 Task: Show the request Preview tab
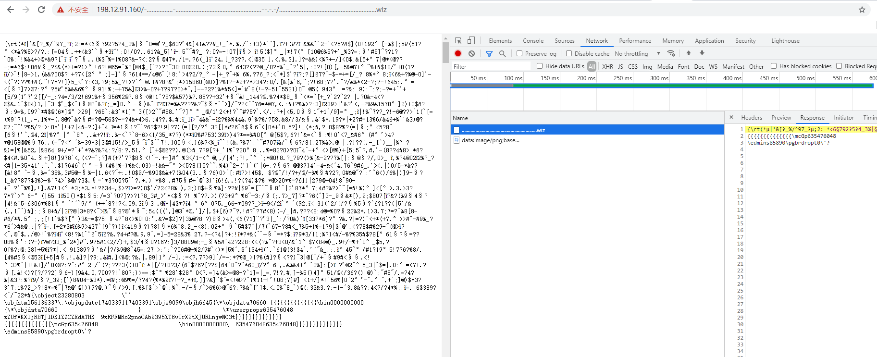[x=781, y=118]
